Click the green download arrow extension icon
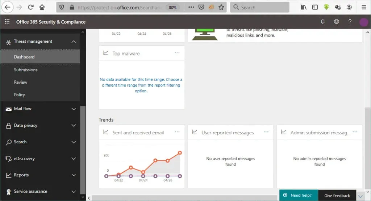This screenshot has height=201, width=371. (x=326, y=7)
